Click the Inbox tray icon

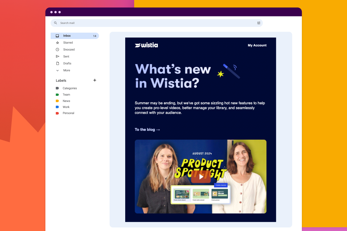point(57,36)
